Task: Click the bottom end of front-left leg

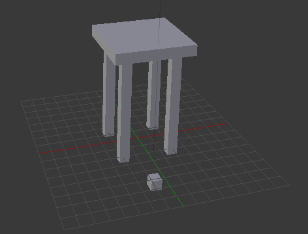Action: [123, 160]
